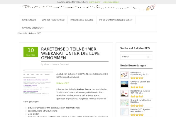The image size is (176, 117).
Task: Click bullet viele Bilder
Action: click(x=33, y=114)
